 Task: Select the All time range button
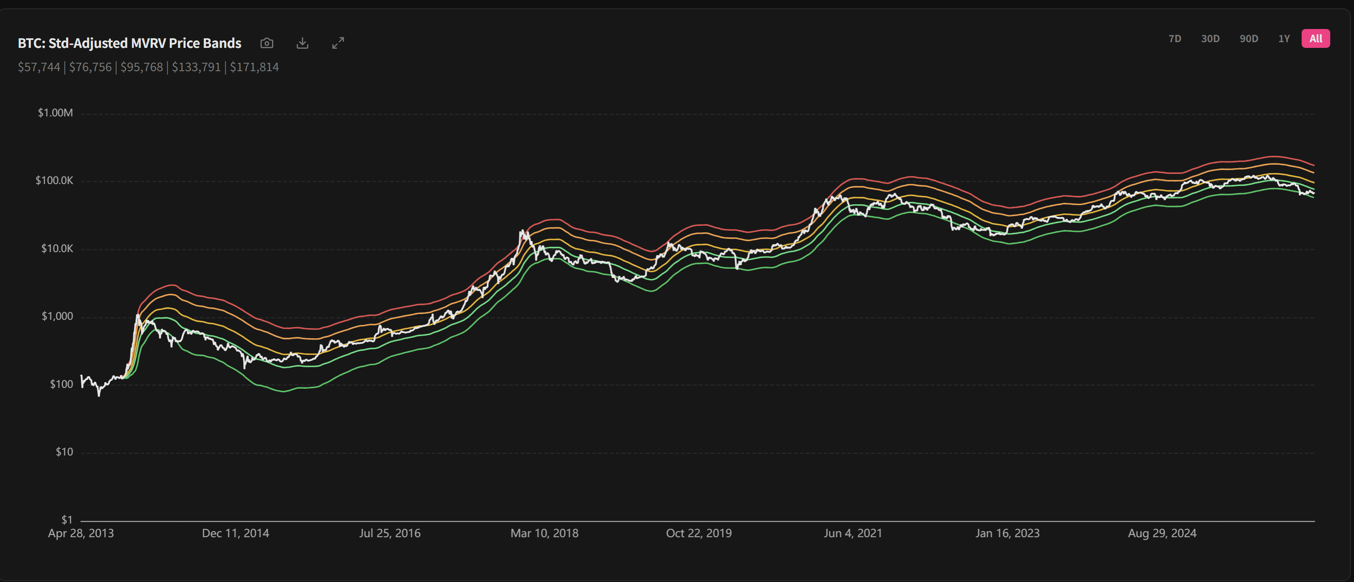[1315, 39]
